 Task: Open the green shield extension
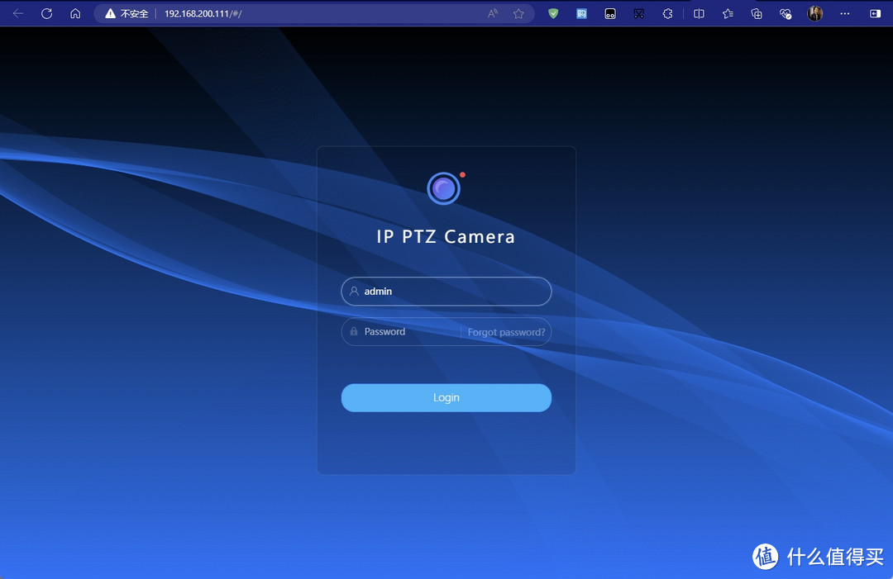tap(553, 13)
